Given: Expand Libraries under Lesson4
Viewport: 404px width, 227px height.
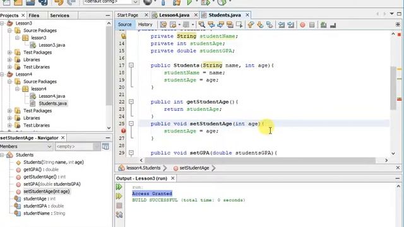Looking at the screenshot, I should tap(10, 118).
